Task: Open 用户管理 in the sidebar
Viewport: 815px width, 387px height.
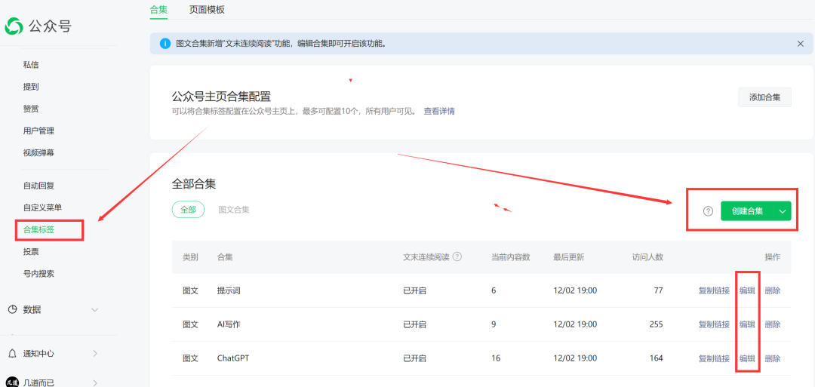Action: (39, 131)
